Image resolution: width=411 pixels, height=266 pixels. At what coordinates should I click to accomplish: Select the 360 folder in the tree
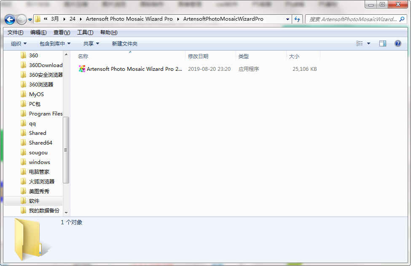pos(33,56)
